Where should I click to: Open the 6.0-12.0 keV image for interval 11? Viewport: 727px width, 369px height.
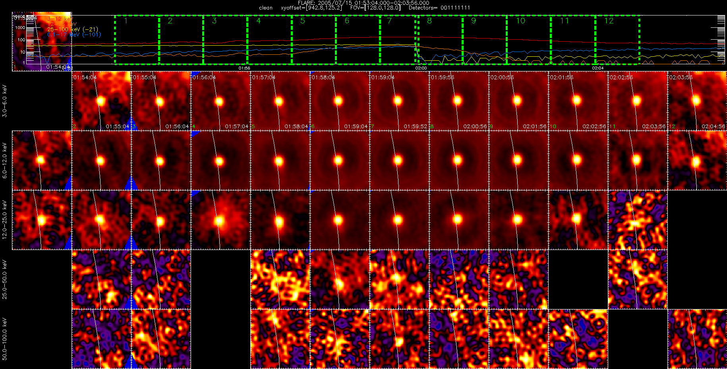[x=638, y=160]
